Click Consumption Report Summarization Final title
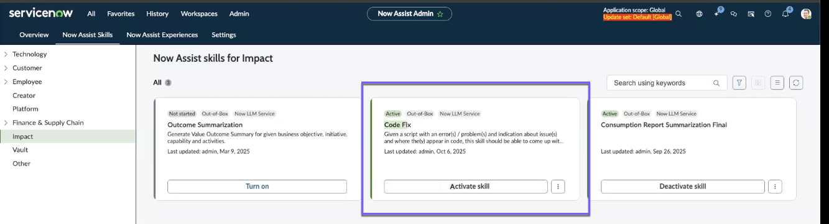This screenshot has width=829, height=224. 664,125
